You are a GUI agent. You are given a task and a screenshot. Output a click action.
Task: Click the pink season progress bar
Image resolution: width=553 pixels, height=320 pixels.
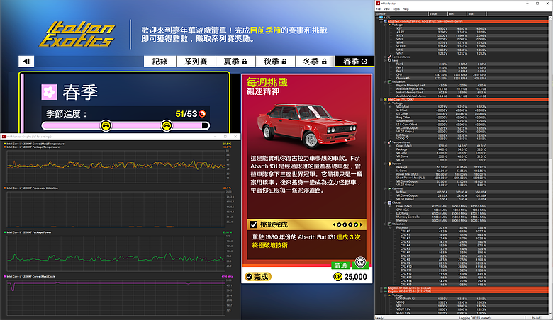click(125, 126)
